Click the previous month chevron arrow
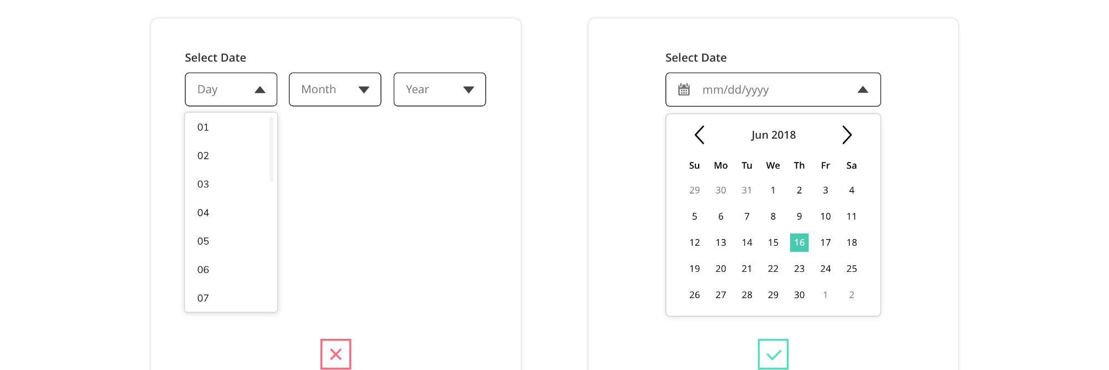Viewport: 1109px width, 370px height. click(x=699, y=135)
